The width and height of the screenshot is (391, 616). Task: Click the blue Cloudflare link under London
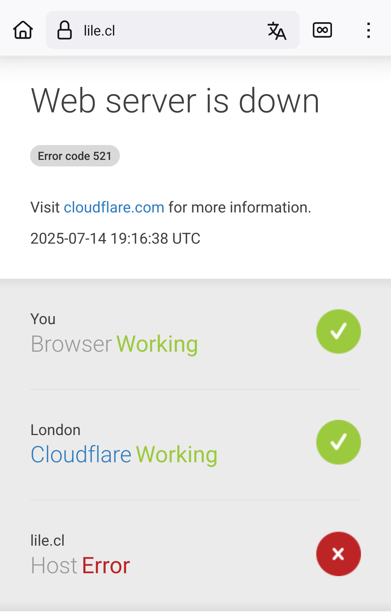point(81,455)
